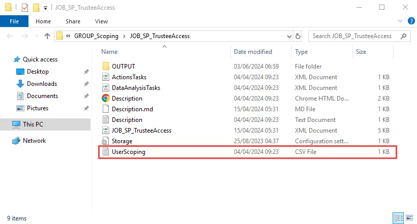Click the Pictures icon in sidebar

pos(20,108)
